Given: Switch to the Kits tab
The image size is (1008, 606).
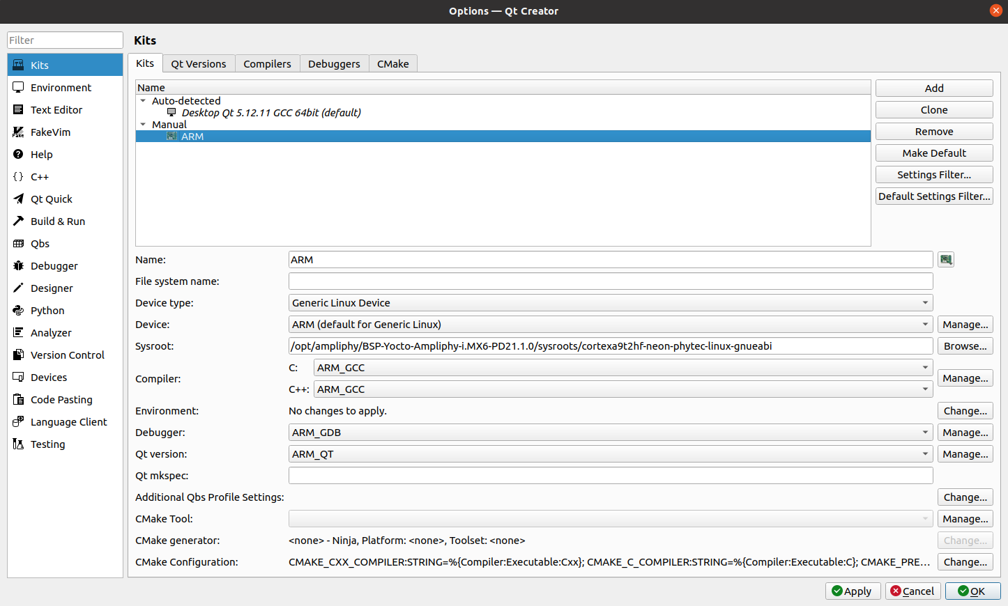Looking at the screenshot, I should pyautogui.click(x=145, y=63).
